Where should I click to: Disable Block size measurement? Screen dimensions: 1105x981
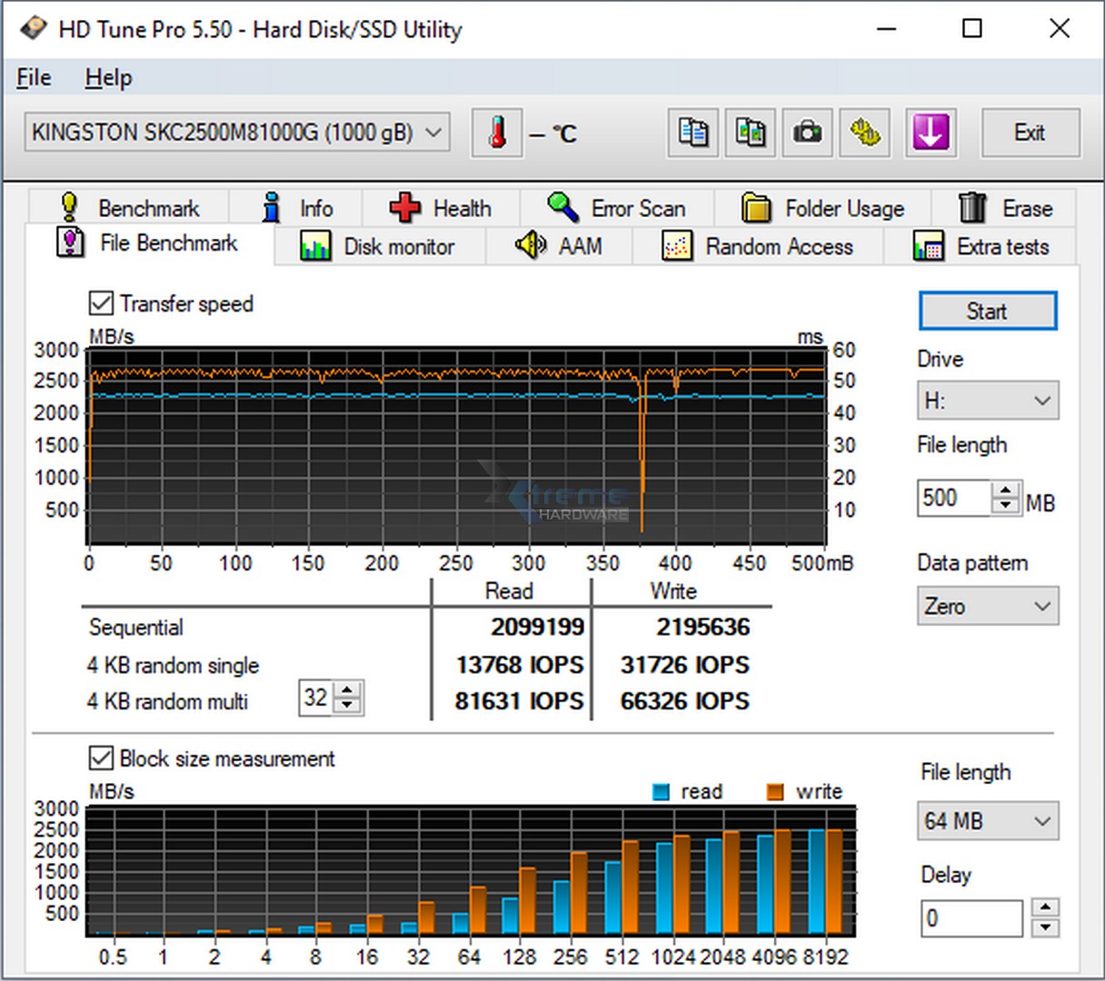point(101,759)
